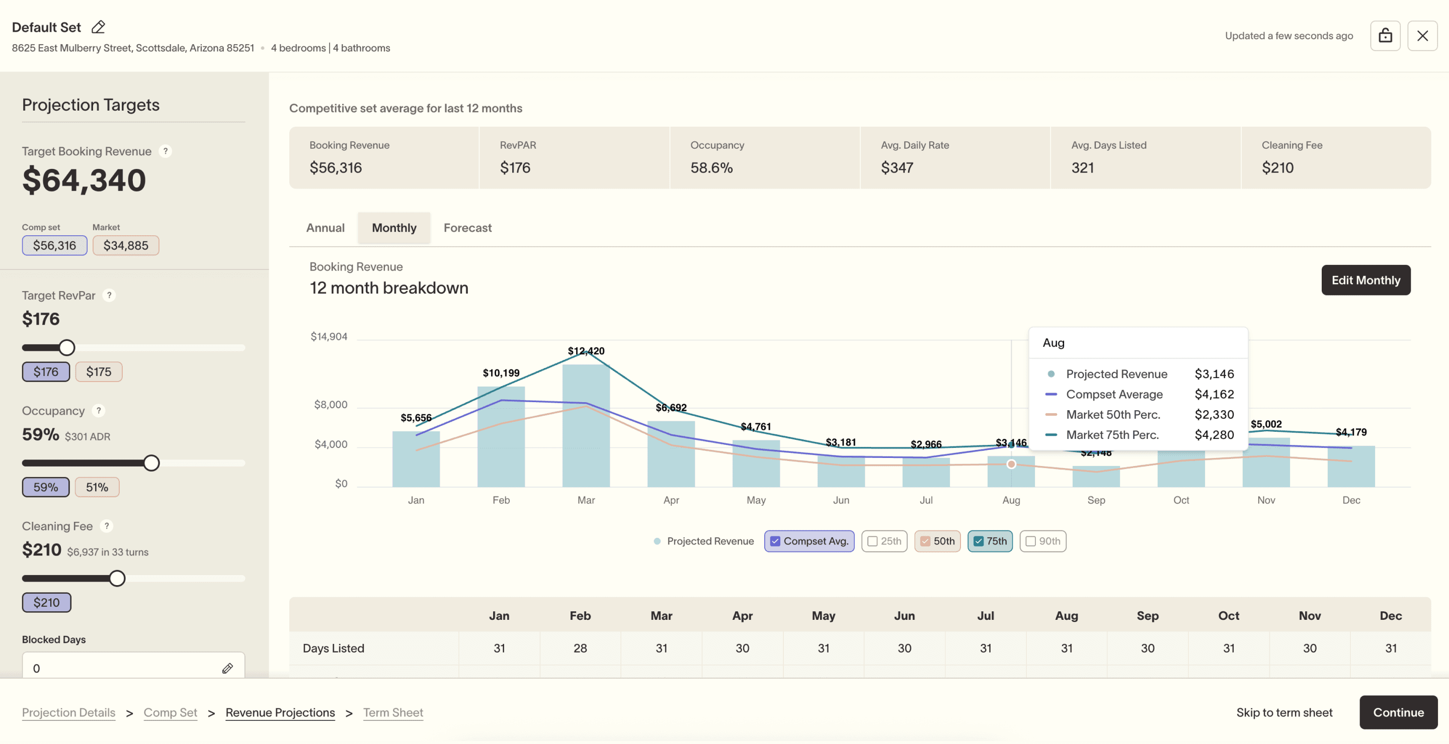Select the Monthly tab
The image size is (1449, 744).
394,228
